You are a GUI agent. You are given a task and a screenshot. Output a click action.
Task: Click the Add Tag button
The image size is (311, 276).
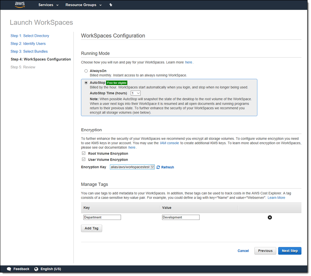[92, 228]
